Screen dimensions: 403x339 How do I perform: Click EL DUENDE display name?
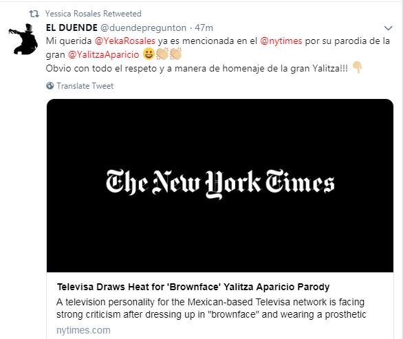pos(72,28)
